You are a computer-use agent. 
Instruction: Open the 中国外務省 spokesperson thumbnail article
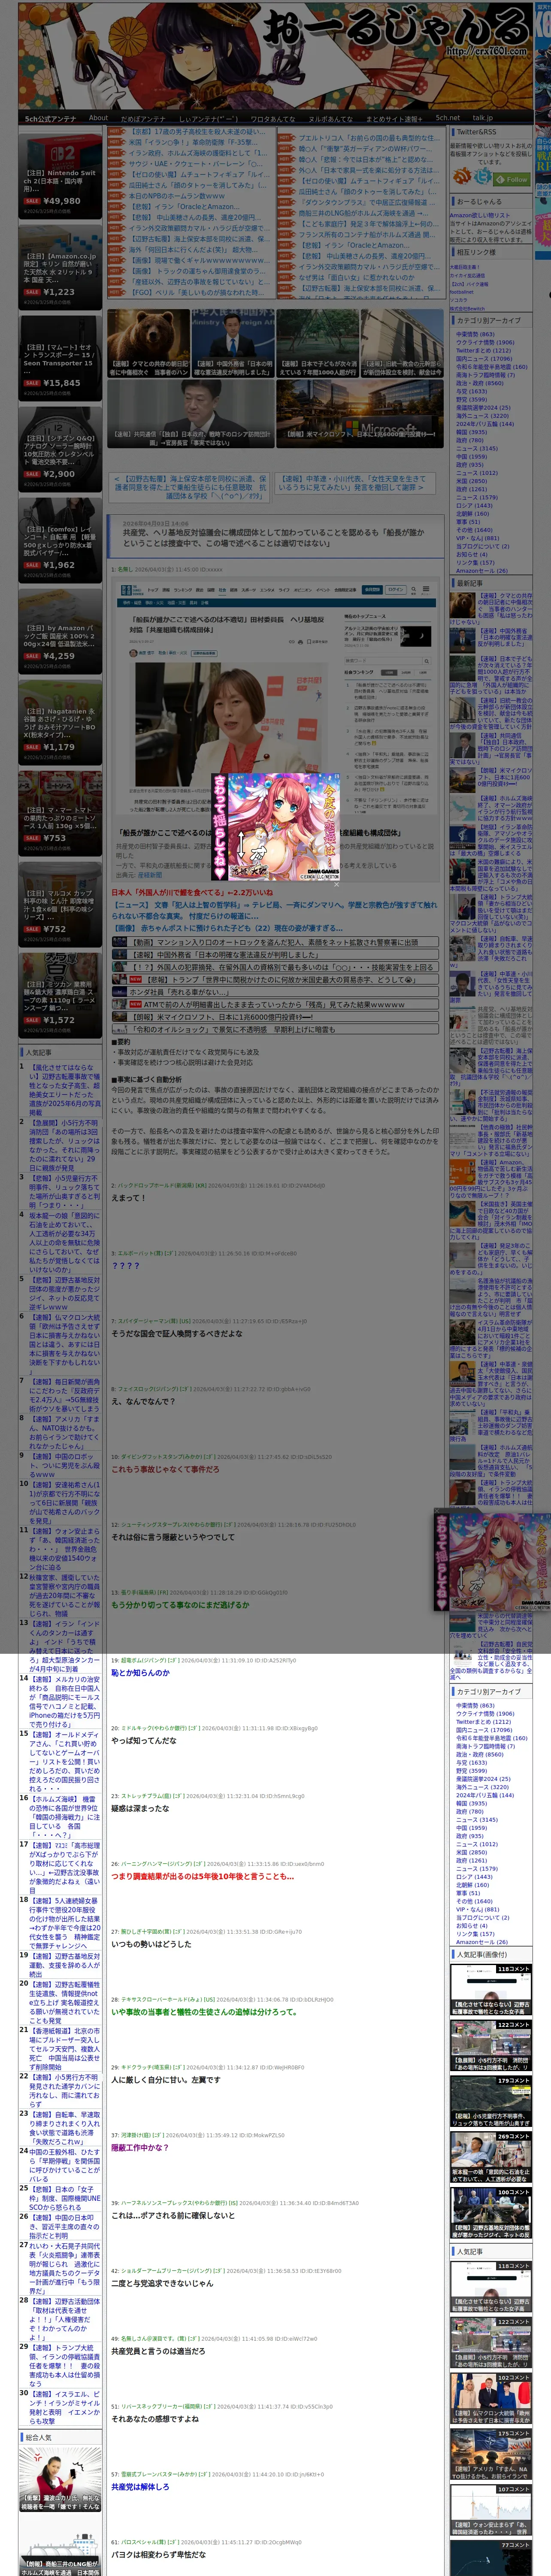click(233, 343)
